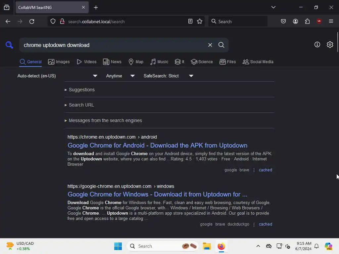339x254 pixels.
Task: Switch to the Science tab
Action: pyautogui.click(x=202, y=62)
